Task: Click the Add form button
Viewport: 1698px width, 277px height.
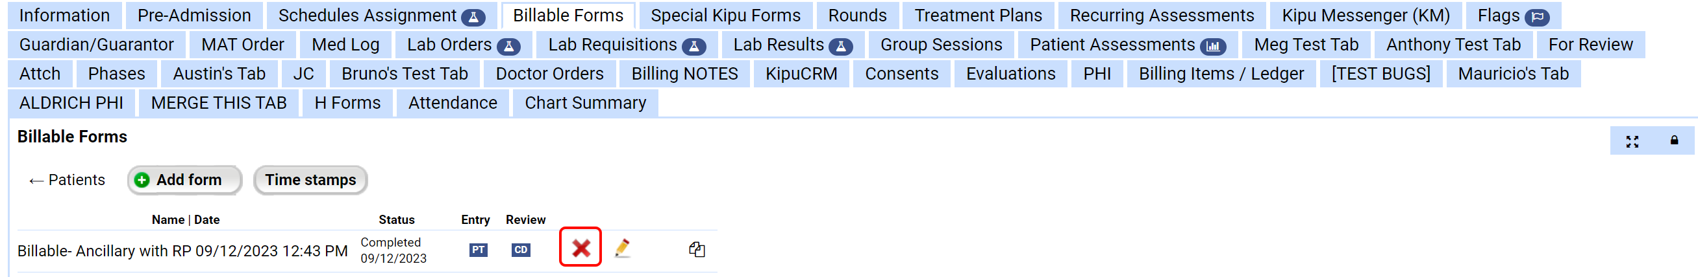Action: (184, 180)
